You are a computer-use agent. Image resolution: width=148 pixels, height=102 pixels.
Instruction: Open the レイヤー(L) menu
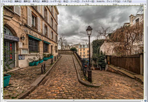point(56,1)
